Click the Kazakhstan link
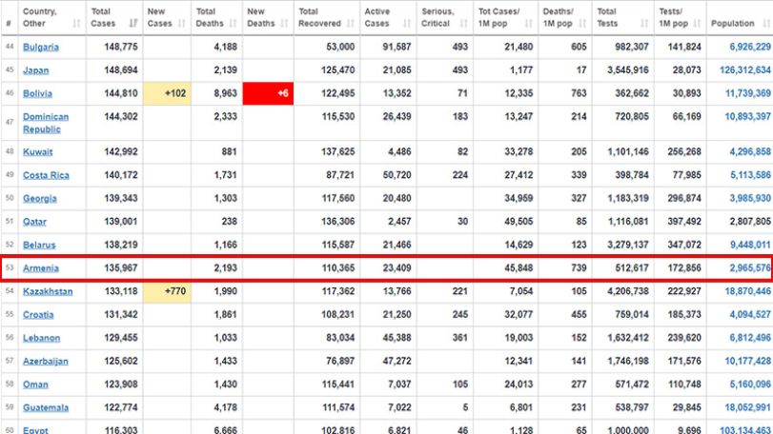Screen dimensions: 773x434 48,291
